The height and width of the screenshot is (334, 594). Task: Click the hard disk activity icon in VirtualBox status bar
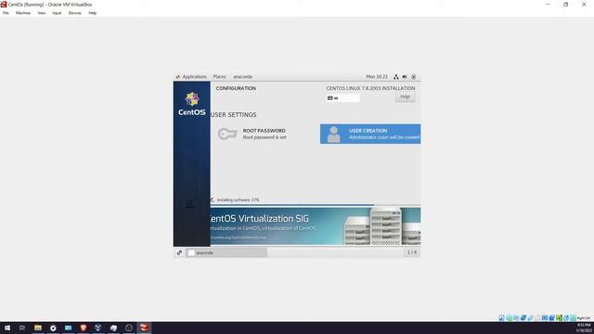pyautogui.click(x=501, y=317)
